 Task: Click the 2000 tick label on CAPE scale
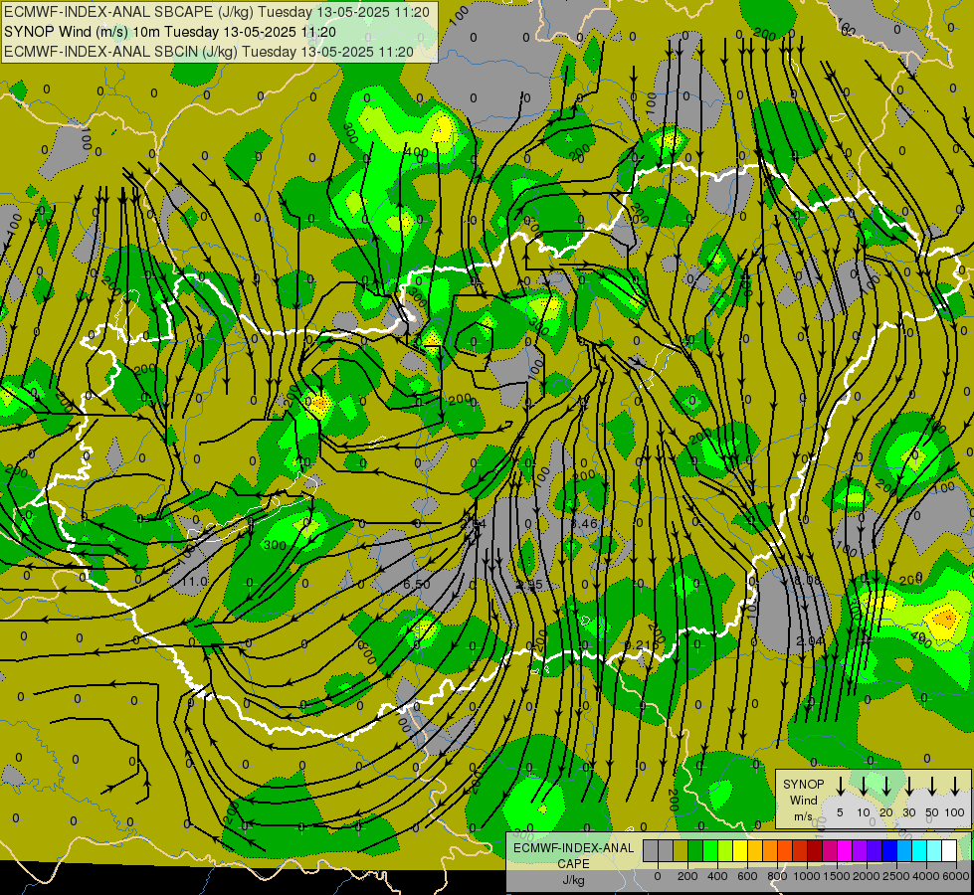pos(867,876)
